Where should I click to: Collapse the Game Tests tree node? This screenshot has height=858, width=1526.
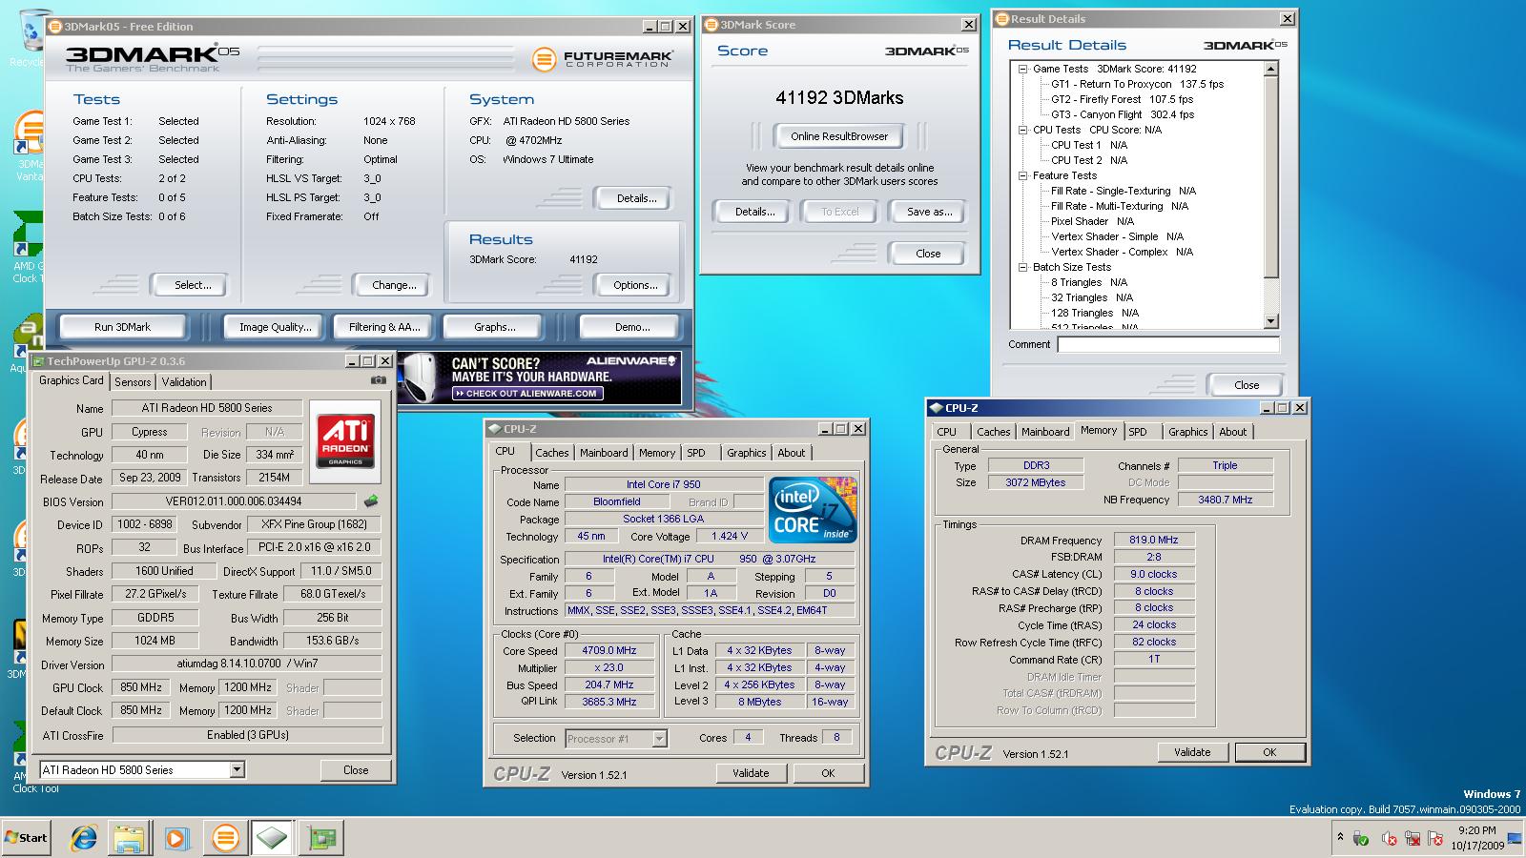[x=1023, y=69]
